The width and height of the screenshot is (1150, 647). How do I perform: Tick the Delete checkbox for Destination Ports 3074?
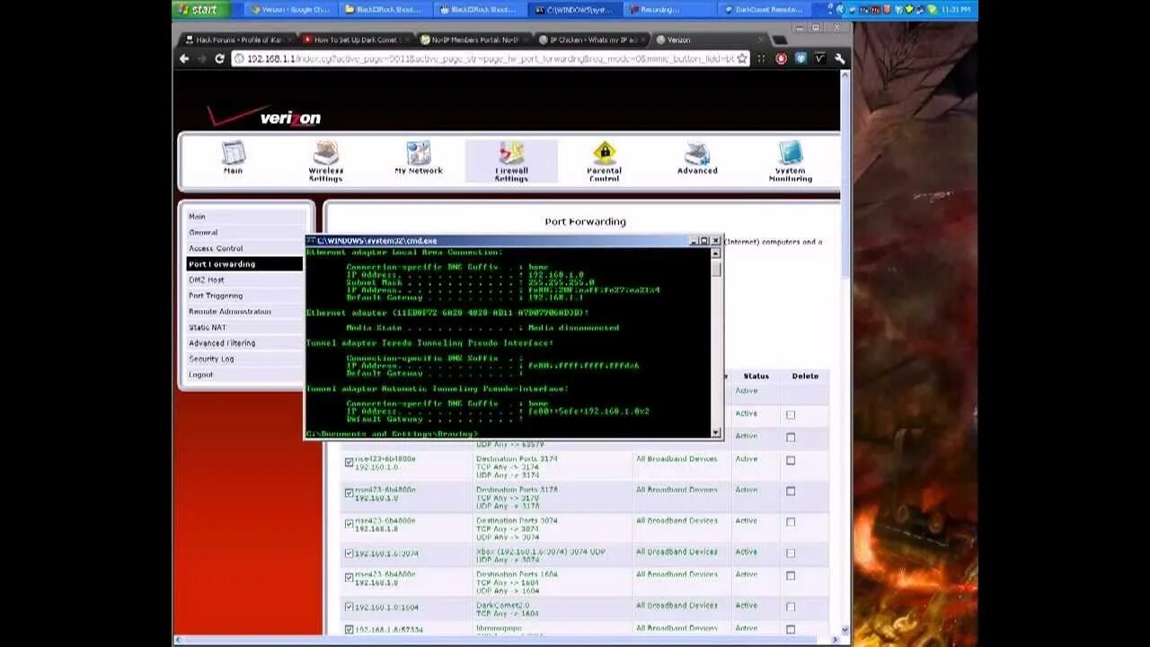point(791,522)
